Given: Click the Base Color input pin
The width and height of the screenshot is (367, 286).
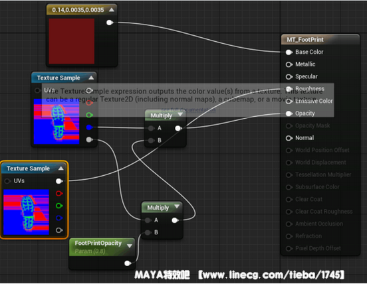Looking at the screenshot, I should [289, 52].
